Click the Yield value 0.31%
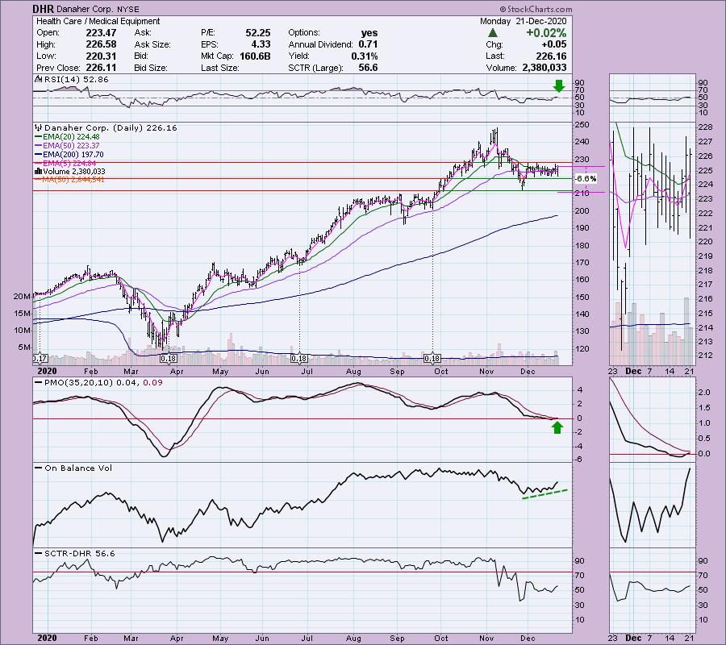This screenshot has height=645, width=726. (365, 56)
